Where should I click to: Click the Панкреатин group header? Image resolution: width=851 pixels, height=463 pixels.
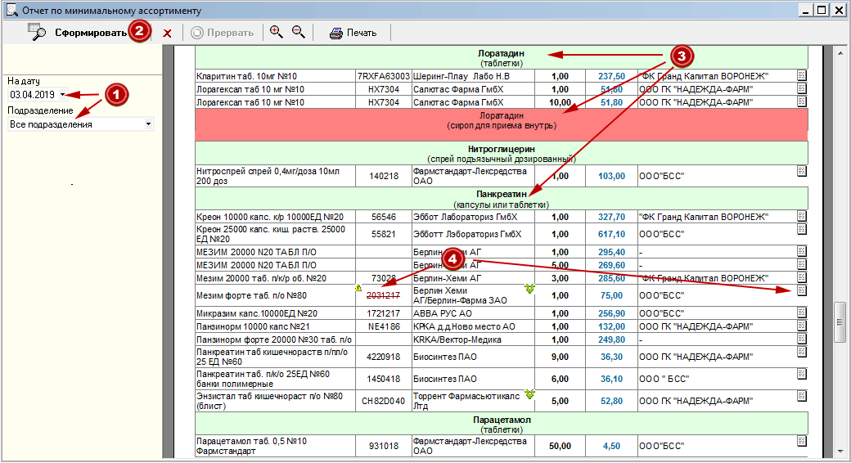501,199
